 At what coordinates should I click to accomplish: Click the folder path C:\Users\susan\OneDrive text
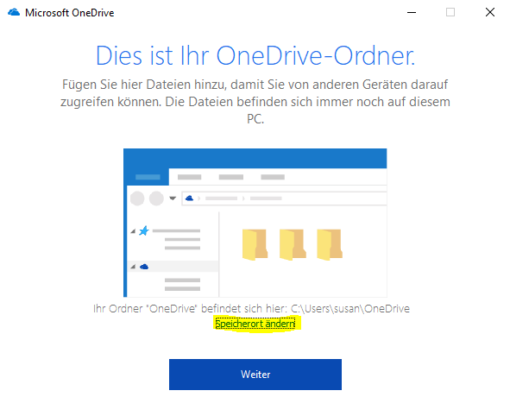(x=350, y=308)
